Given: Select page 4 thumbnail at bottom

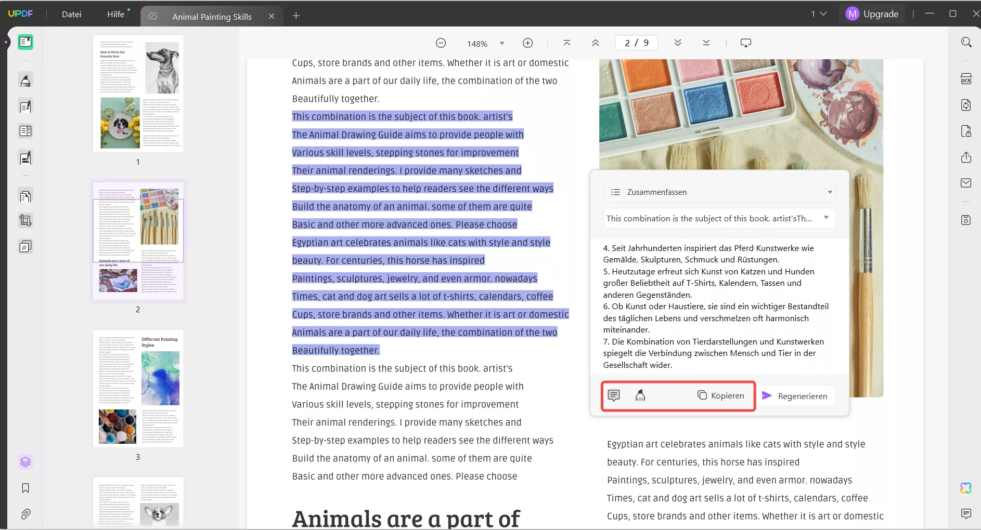Looking at the screenshot, I should coord(138,502).
